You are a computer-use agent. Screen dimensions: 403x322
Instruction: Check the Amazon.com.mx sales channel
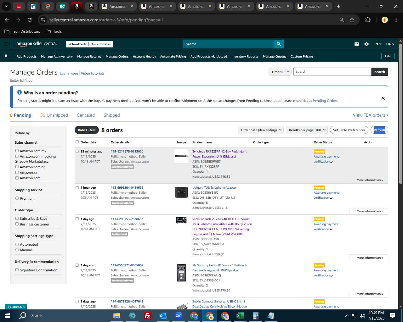[x=17, y=151]
